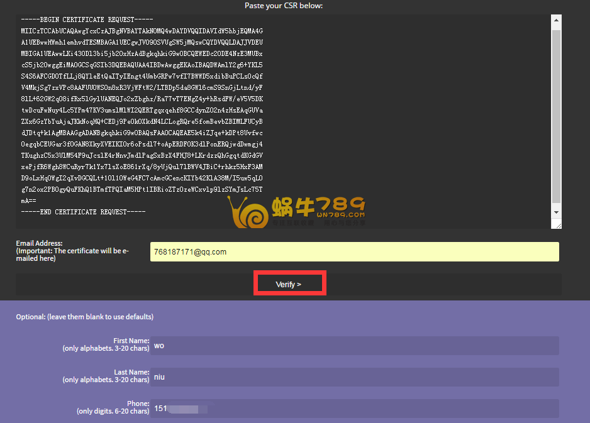Click the 'First Name:' label
The height and width of the screenshot is (423, 590).
pos(131,341)
